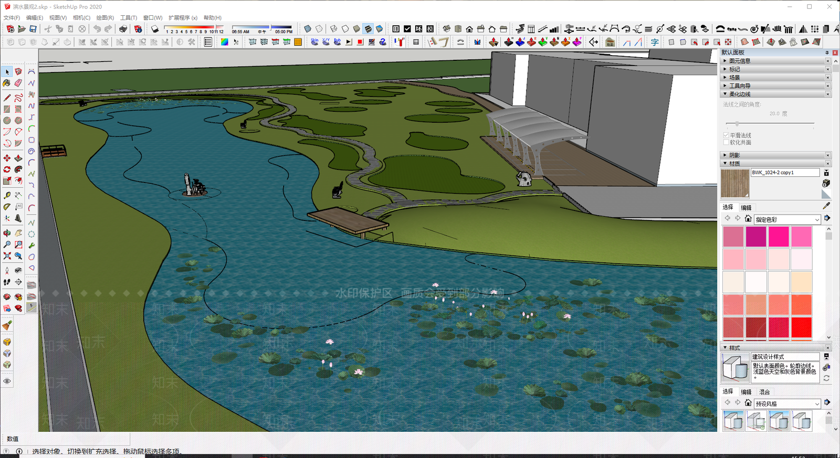Click the eye icon at the bottom of the left toolbar

(7, 381)
